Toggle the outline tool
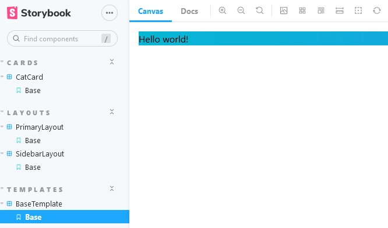The image size is (388, 228). pyautogui.click(x=358, y=10)
